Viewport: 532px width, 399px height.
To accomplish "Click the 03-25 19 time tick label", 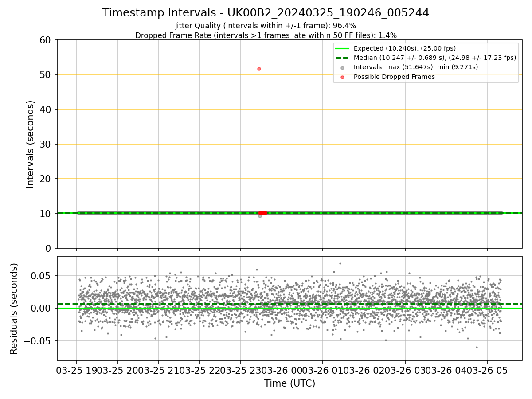I will click(77, 371).
